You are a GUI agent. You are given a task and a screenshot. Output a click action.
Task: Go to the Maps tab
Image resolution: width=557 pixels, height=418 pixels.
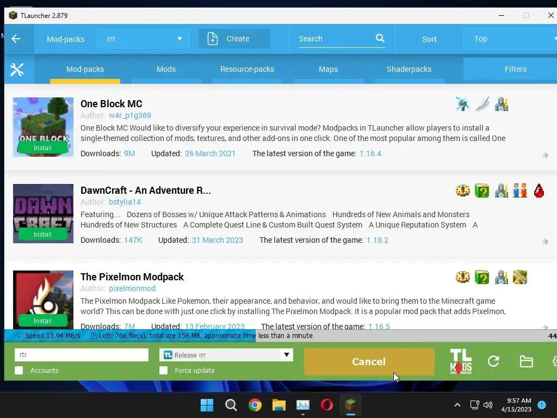[328, 69]
